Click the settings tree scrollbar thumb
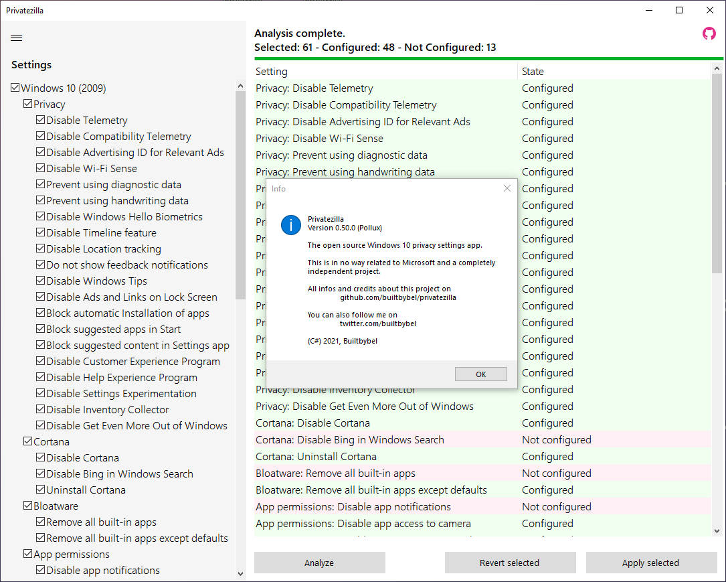 point(240,195)
